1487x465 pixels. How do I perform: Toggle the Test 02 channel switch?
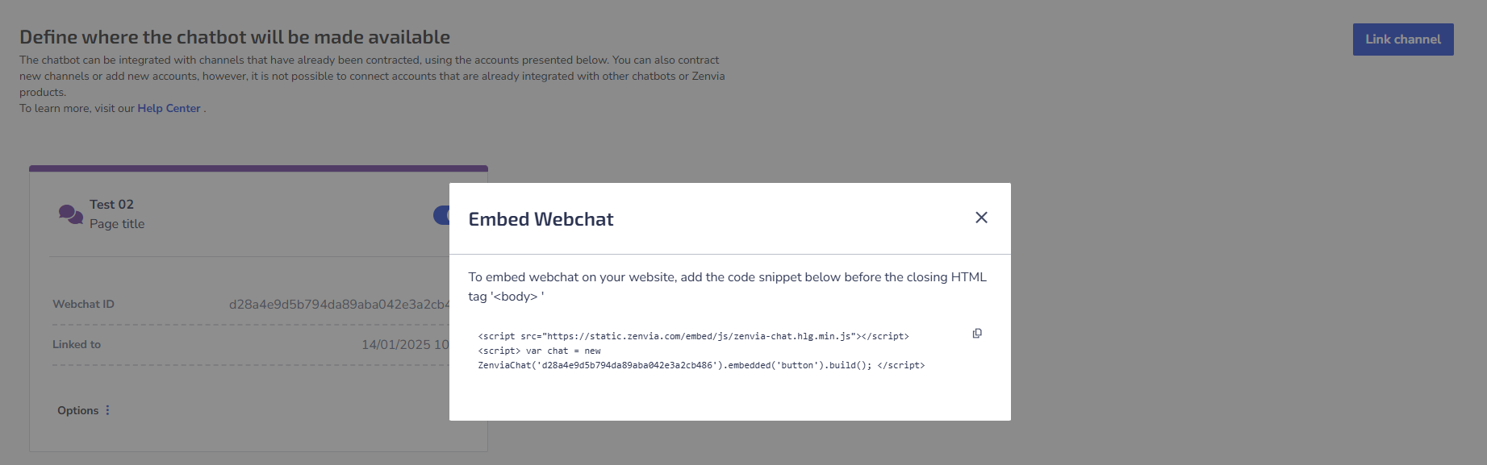(441, 215)
